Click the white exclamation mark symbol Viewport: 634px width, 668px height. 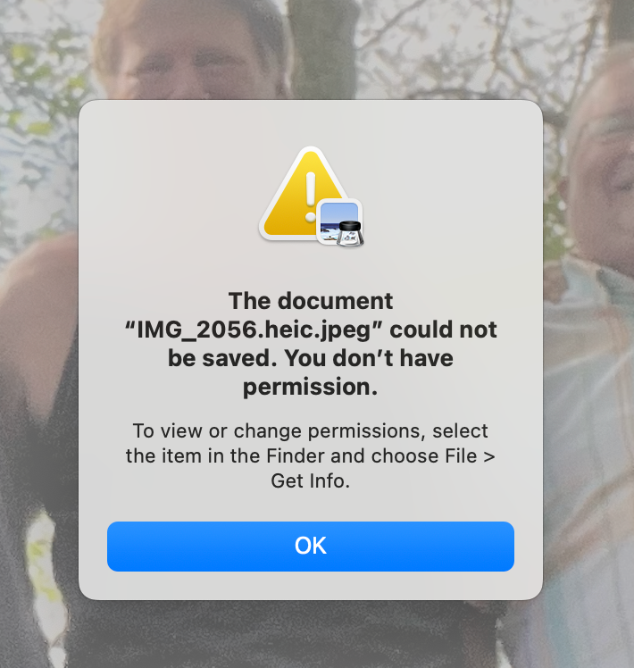[311, 196]
